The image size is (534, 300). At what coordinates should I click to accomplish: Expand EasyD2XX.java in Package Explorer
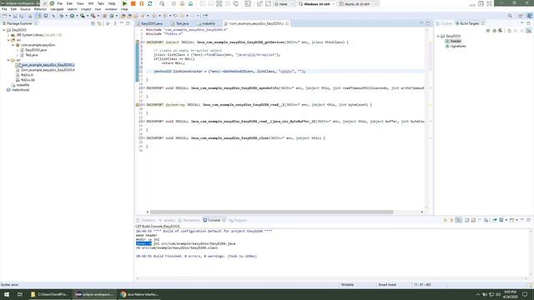tap(18, 50)
